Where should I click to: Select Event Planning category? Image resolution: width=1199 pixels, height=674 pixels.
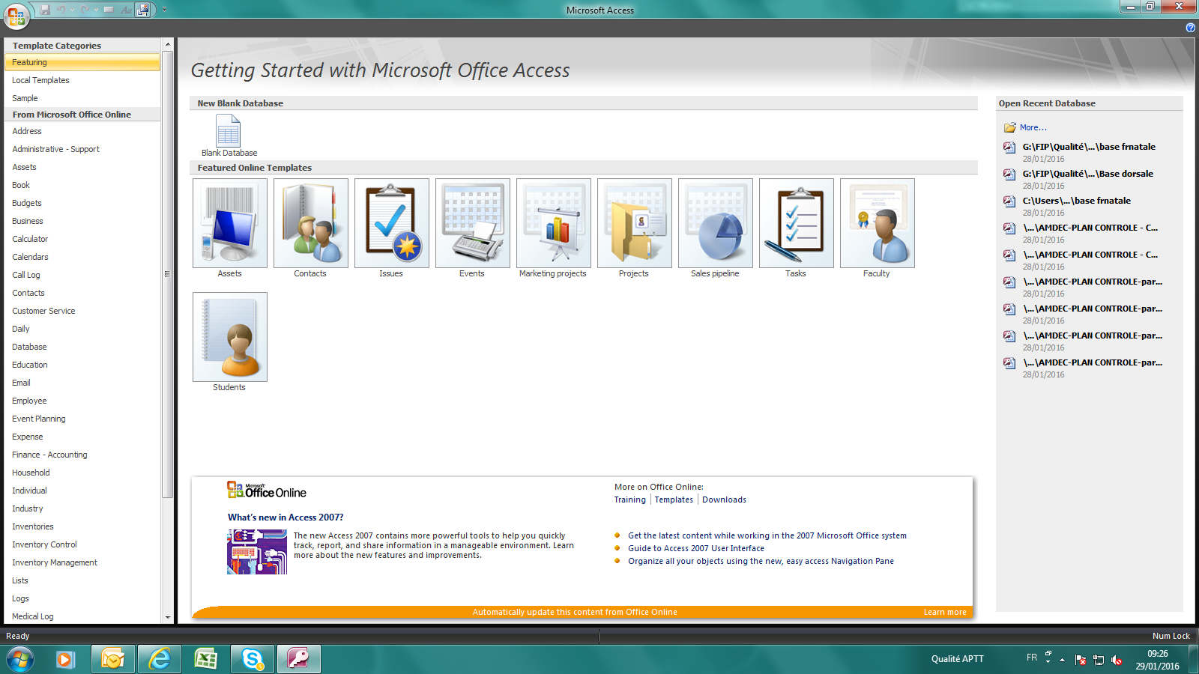pyautogui.click(x=39, y=419)
